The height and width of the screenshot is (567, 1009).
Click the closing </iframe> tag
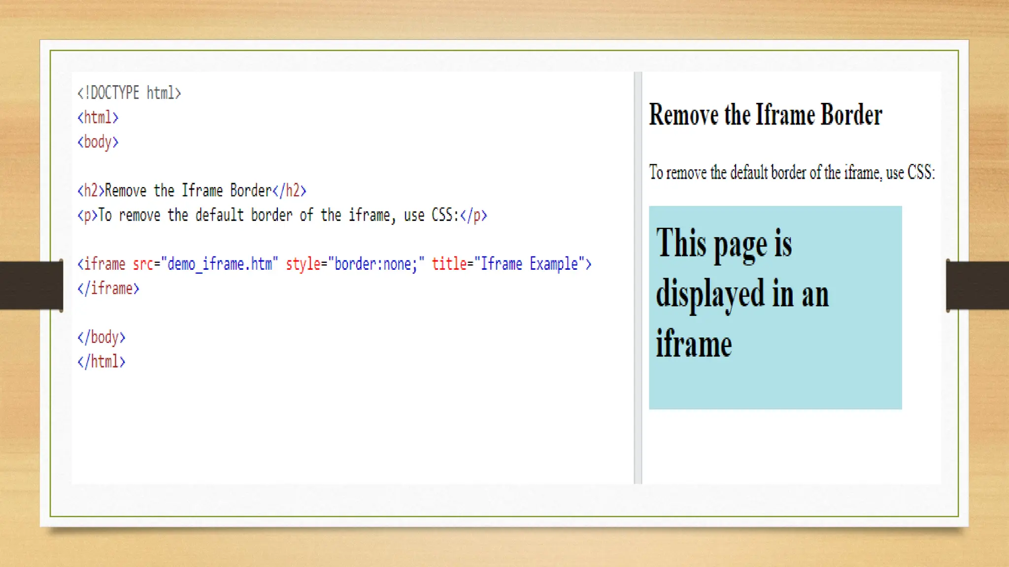pyautogui.click(x=108, y=288)
